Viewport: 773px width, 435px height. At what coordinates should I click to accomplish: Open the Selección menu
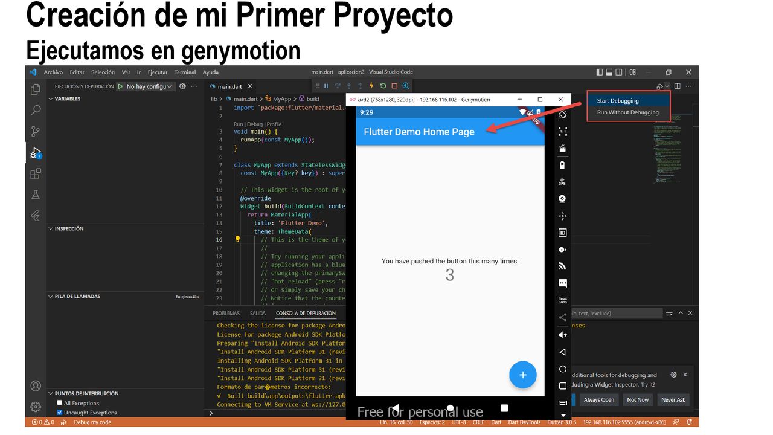[x=103, y=72]
